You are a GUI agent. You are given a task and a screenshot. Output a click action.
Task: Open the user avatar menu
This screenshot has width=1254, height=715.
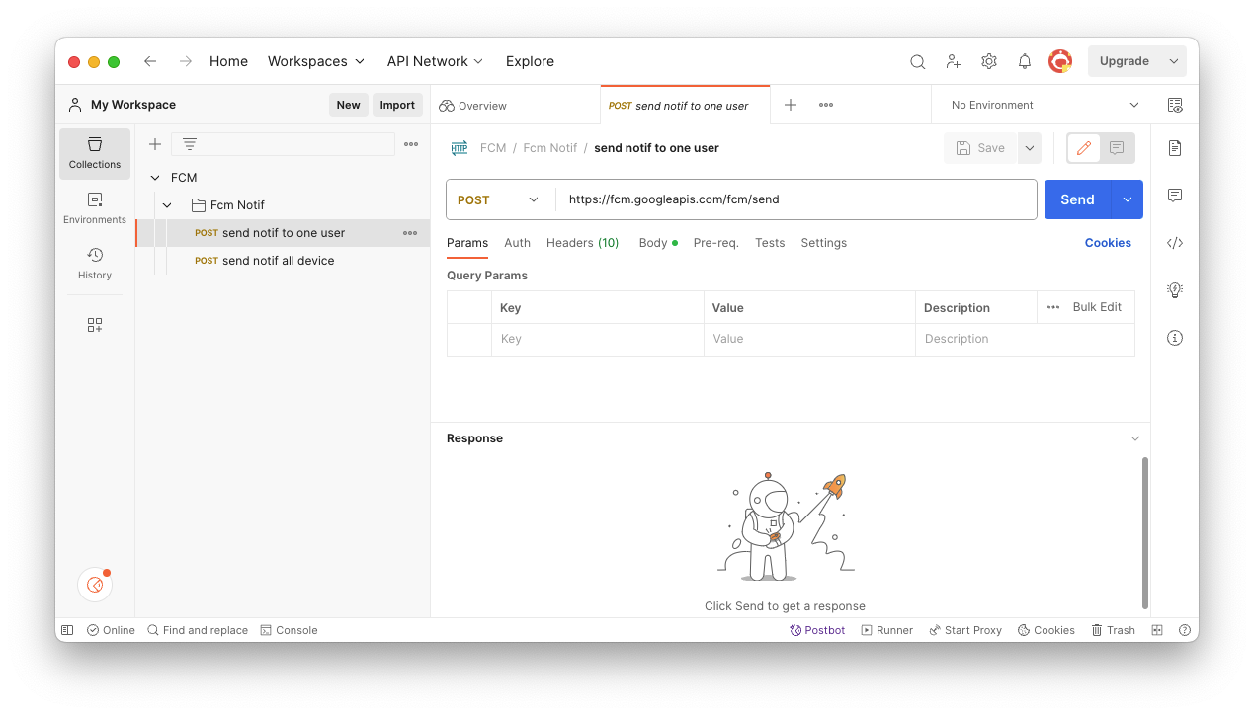(x=1060, y=61)
